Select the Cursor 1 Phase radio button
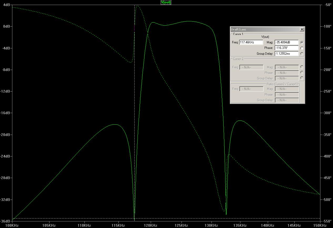 pos(302,48)
